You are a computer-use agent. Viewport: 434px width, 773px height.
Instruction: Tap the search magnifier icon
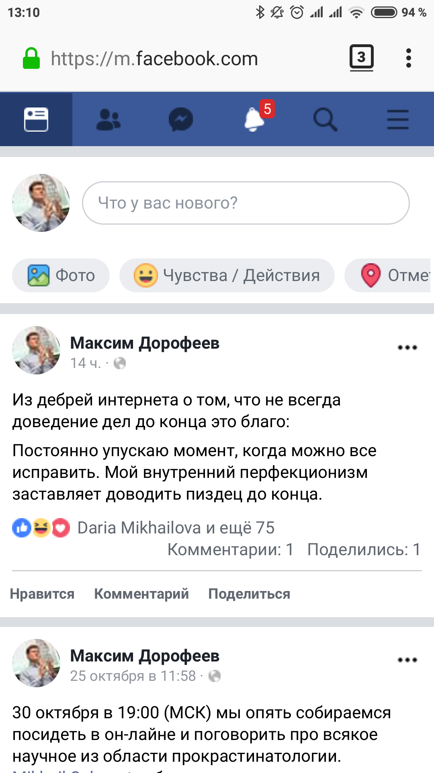(x=325, y=120)
